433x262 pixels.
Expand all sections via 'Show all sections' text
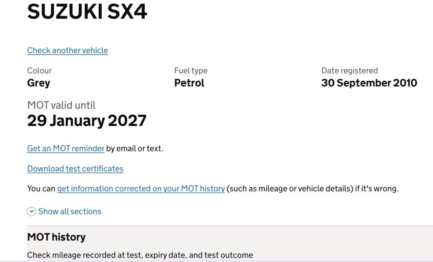click(70, 211)
